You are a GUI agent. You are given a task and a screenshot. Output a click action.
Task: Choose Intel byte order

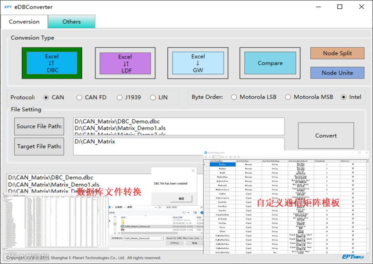pyautogui.click(x=344, y=97)
